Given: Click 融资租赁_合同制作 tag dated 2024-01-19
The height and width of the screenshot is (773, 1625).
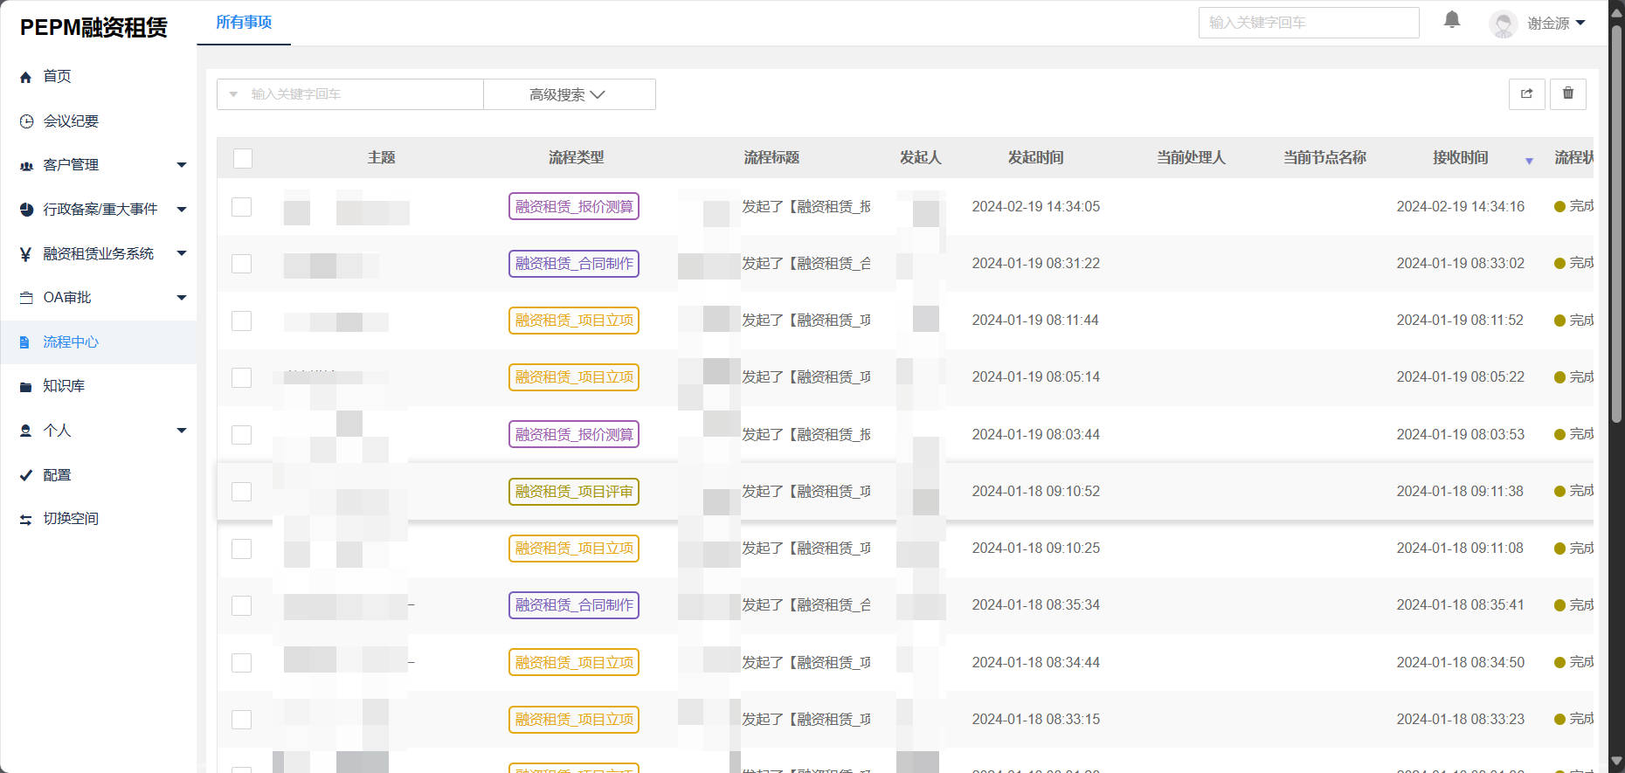Looking at the screenshot, I should click(x=573, y=264).
